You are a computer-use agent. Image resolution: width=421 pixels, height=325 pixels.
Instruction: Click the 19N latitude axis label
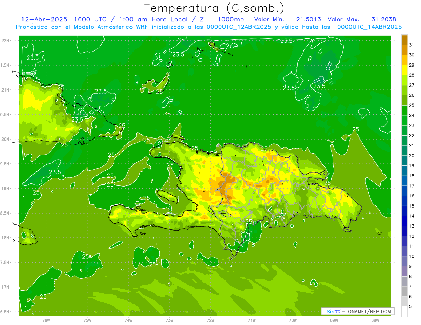(6, 188)
